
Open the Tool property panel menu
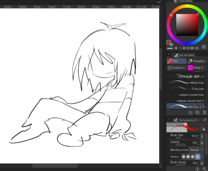pos(169,119)
